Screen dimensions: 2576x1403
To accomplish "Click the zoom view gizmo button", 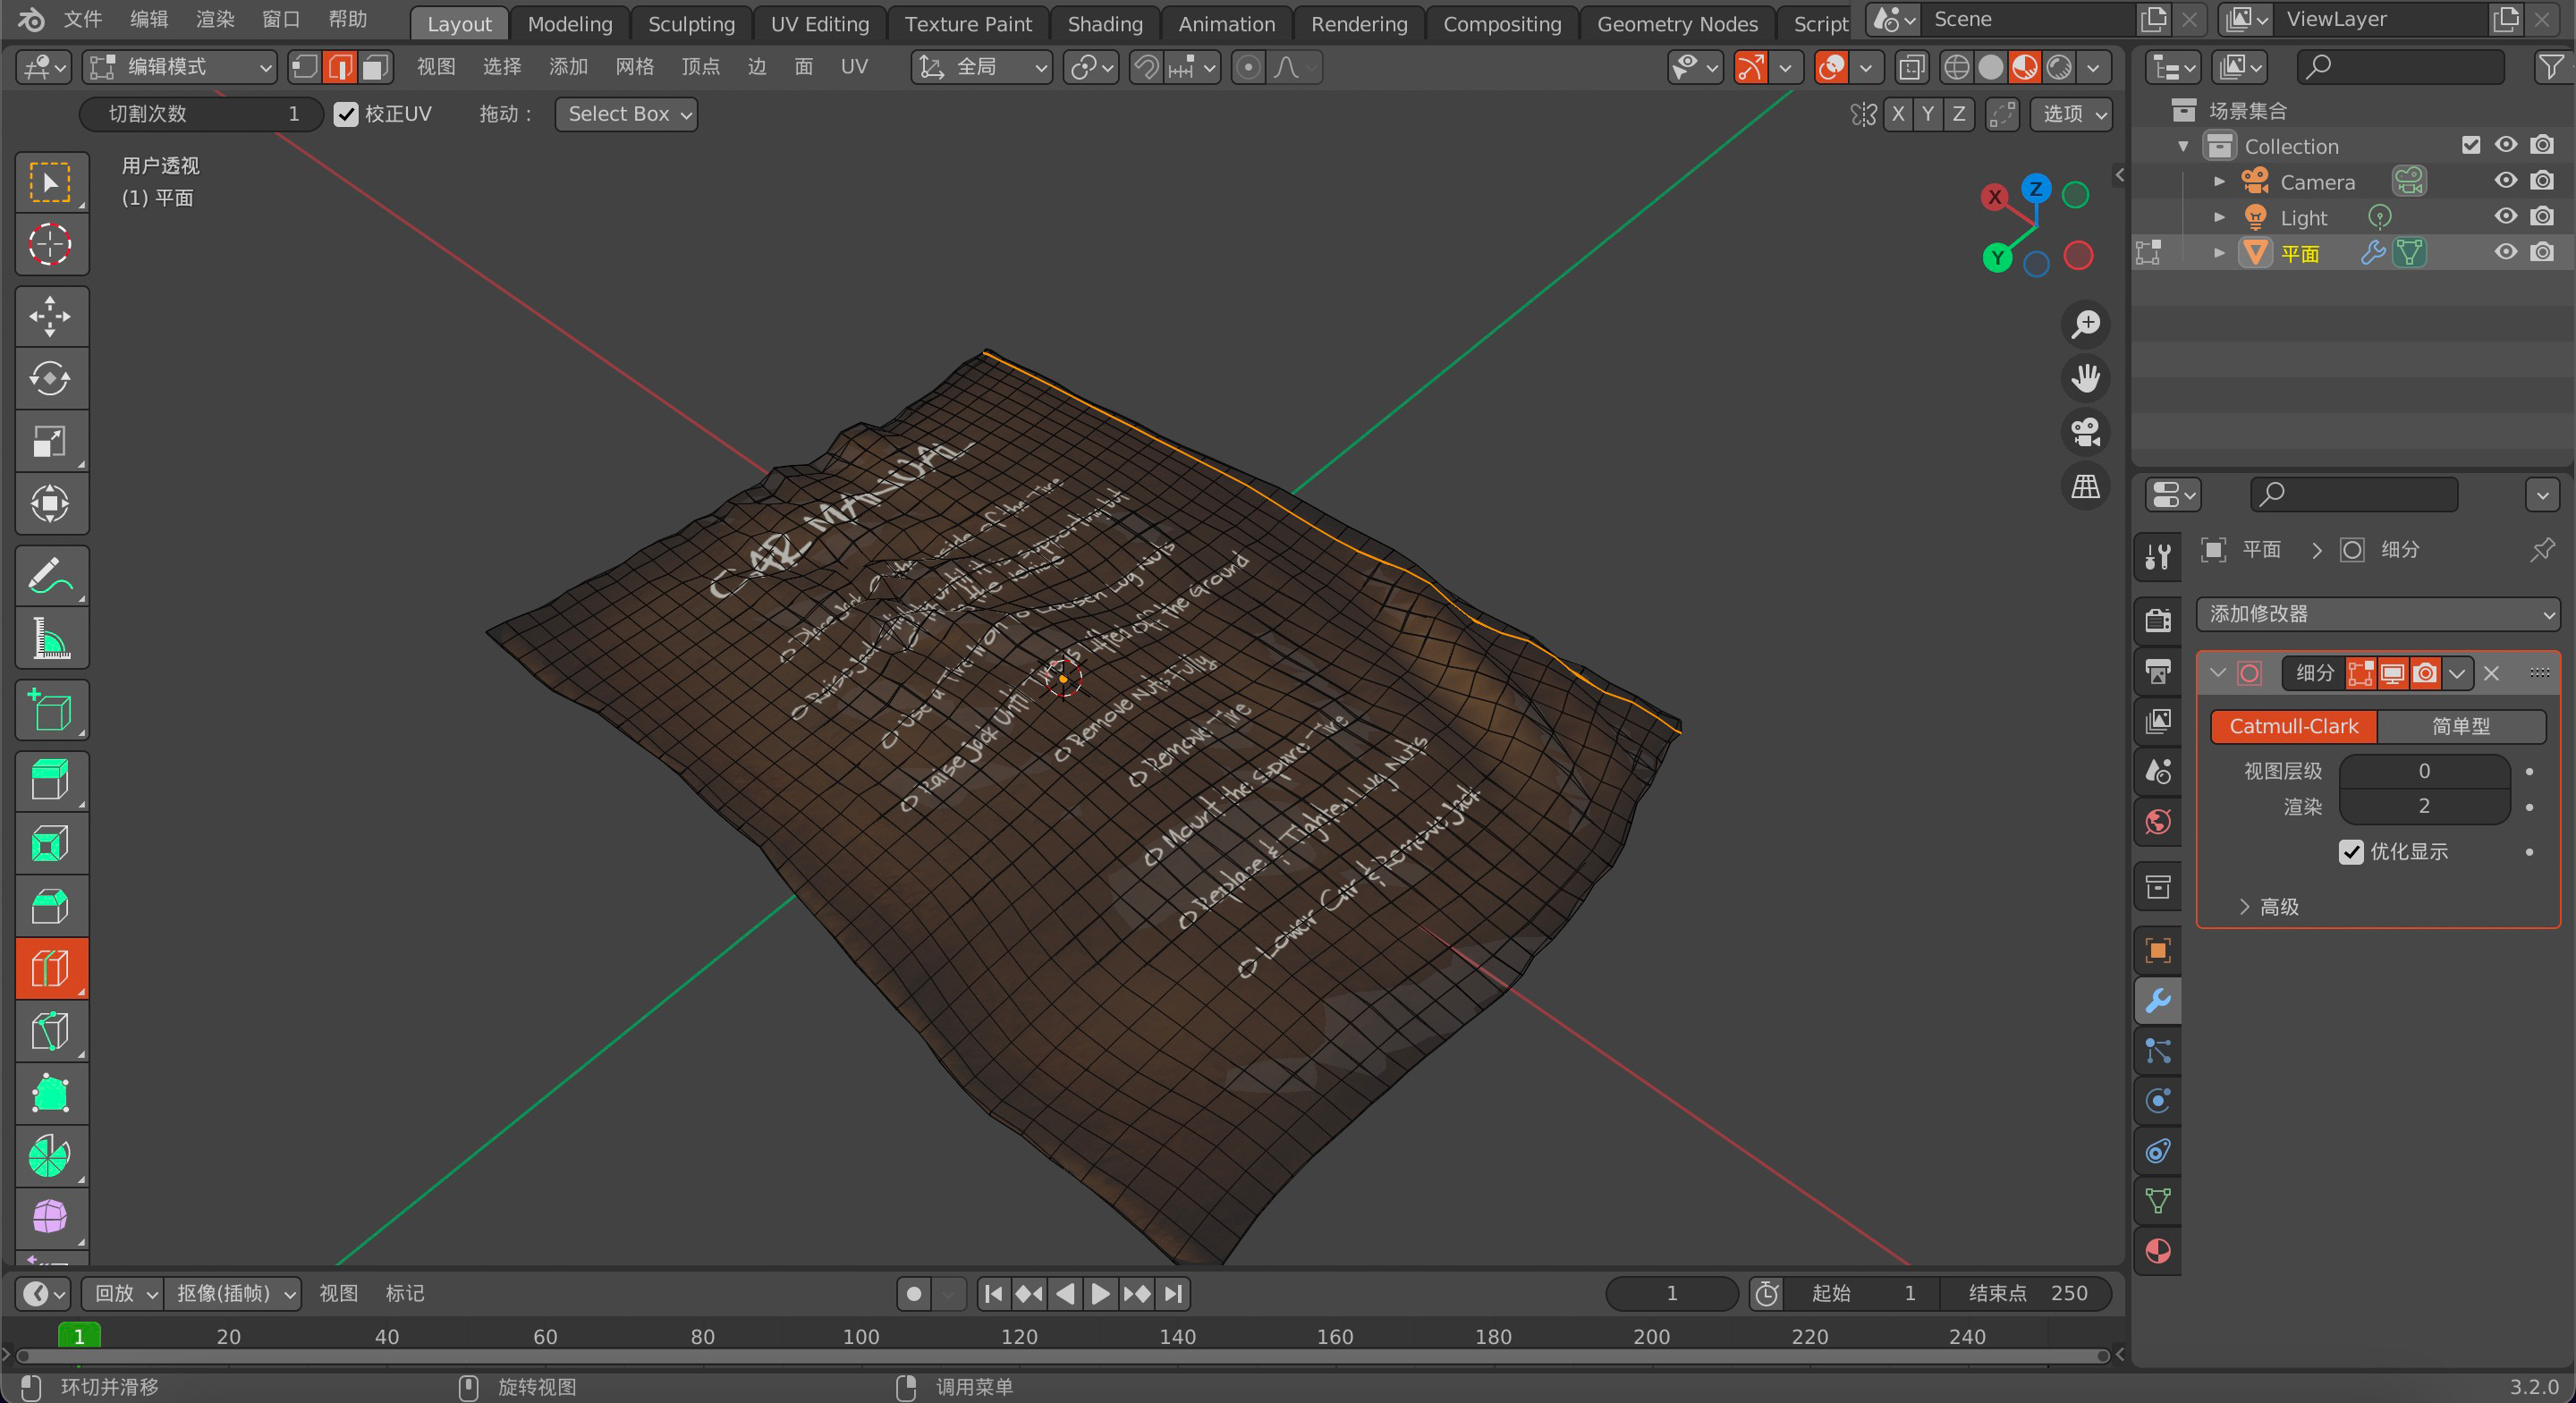I will point(2086,323).
